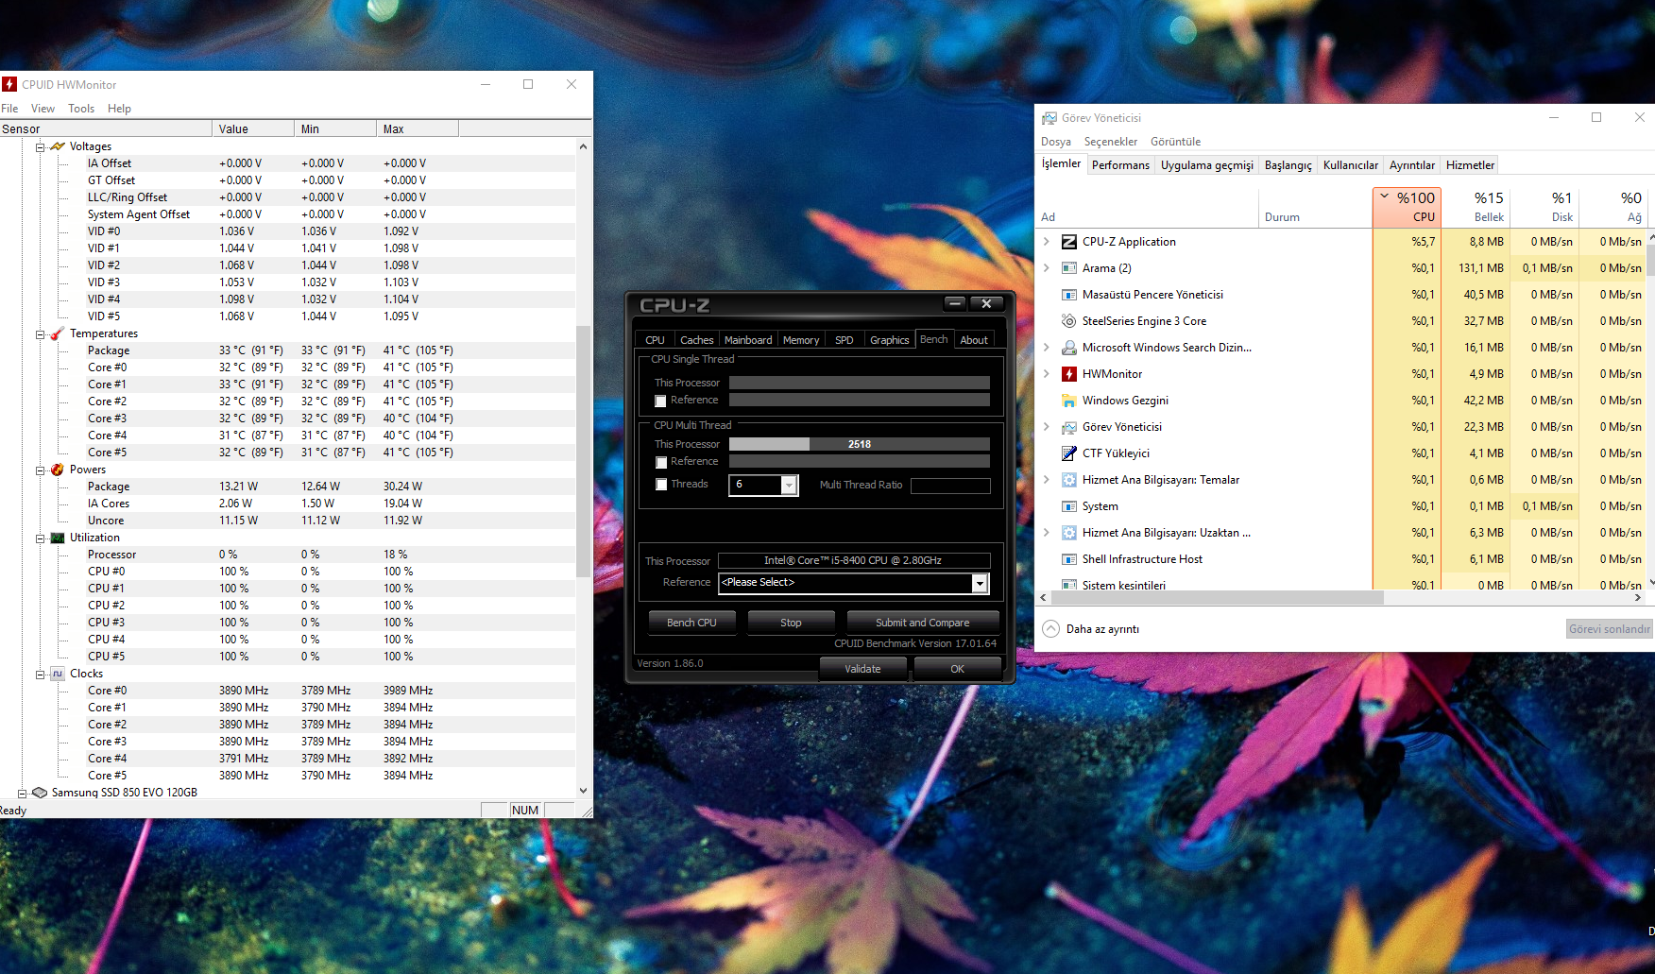Viewport: 1655px width, 974px height.
Task: Sort processes by the Bellek column header
Action: pos(1475,207)
